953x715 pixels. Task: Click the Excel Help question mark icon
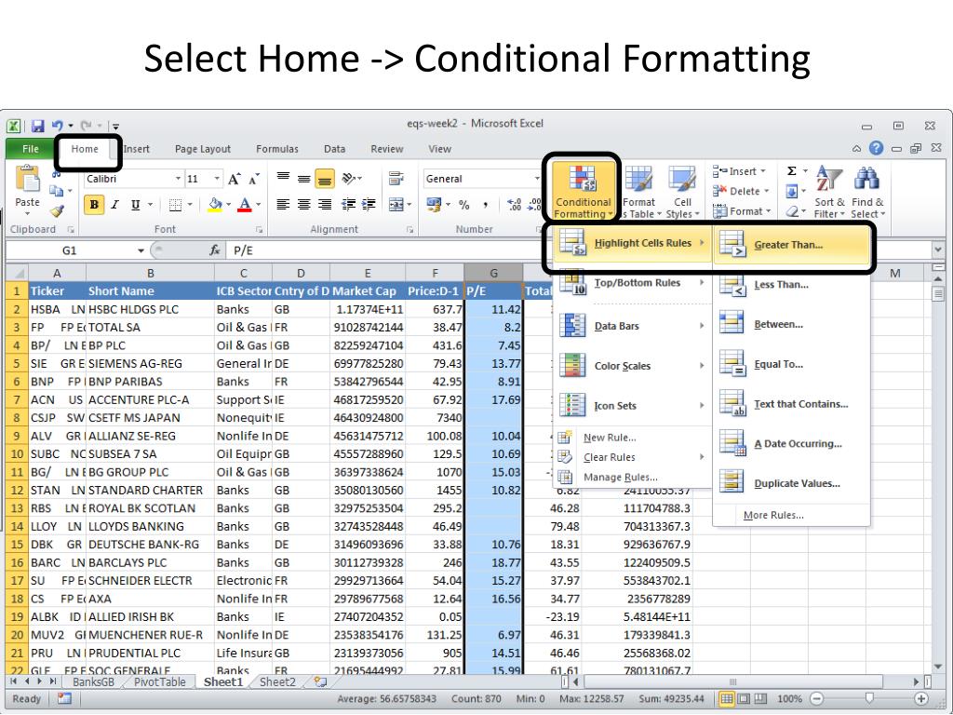click(876, 148)
